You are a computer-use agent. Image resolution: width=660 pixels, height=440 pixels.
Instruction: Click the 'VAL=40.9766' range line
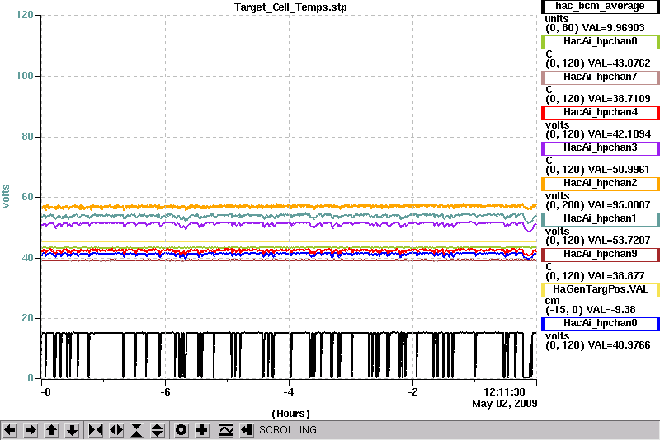point(598,345)
